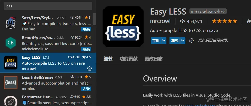This screenshot has height=106, width=251.
Task: Click the five-star rating in extension header
Action: pyautogui.click(x=224, y=21)
